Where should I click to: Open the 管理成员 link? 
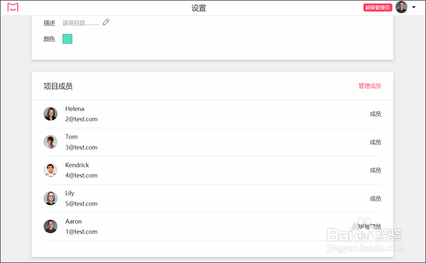[x=369, y=86]
